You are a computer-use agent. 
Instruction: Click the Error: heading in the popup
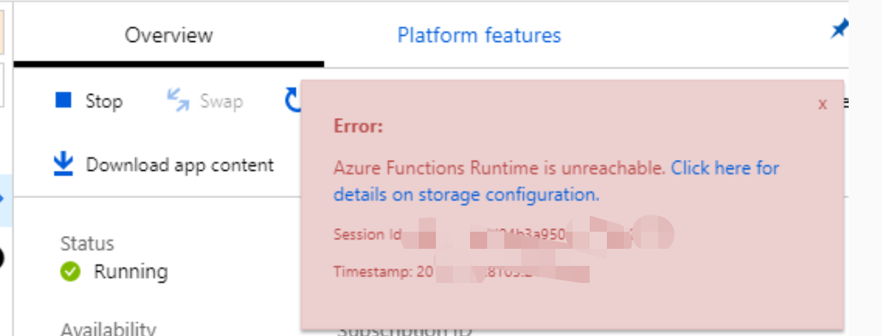coord(358,126)
